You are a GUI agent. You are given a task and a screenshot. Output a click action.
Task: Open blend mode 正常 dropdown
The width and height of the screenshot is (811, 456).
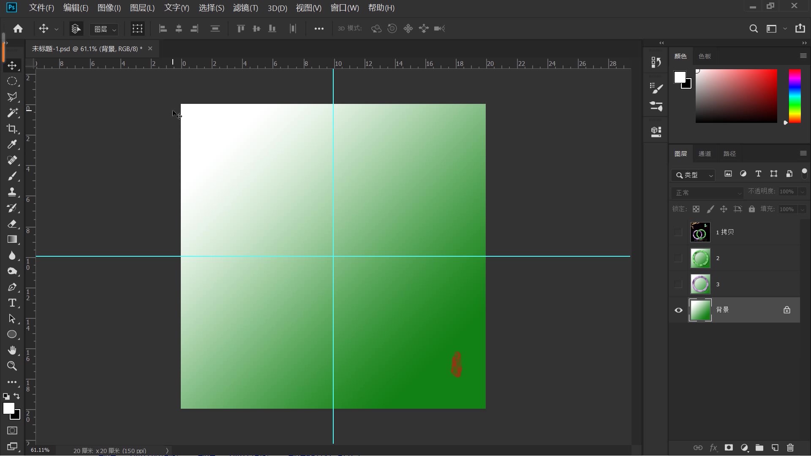[x=707, y=193]
